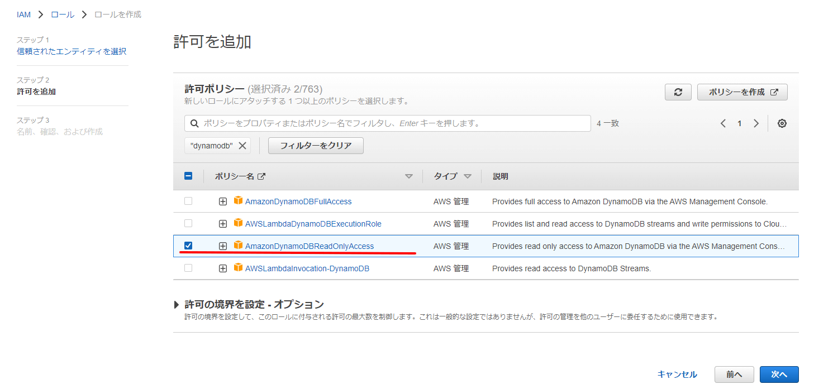814x389 pixels.
Task: Go to next page arrow
Action: point(756,123)
